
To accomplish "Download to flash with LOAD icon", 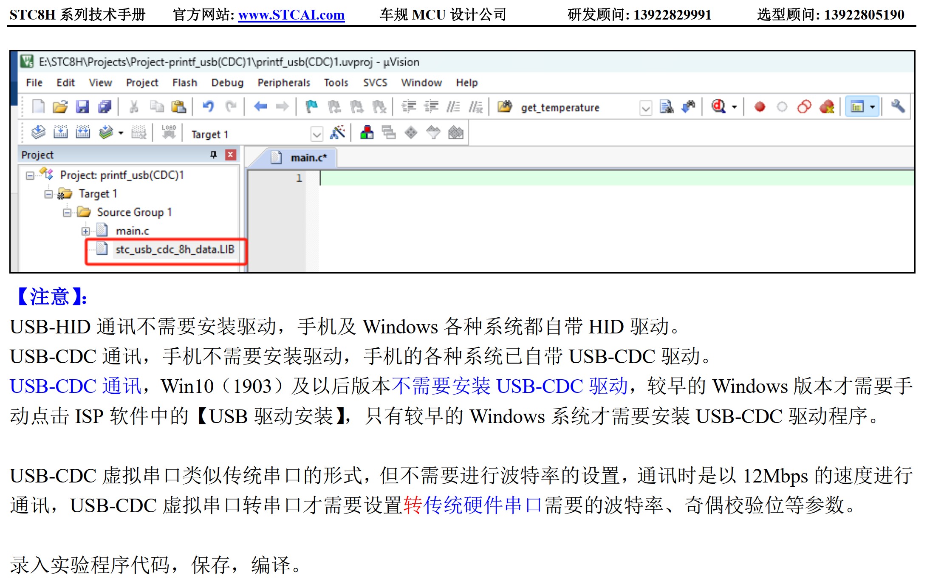I will tap(169, 132).
